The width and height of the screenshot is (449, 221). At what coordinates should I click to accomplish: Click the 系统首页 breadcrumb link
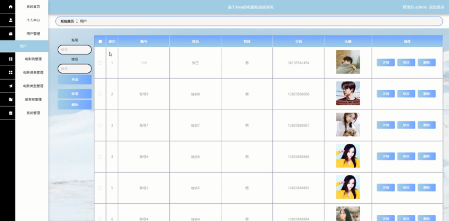click(x=67, y=21)
